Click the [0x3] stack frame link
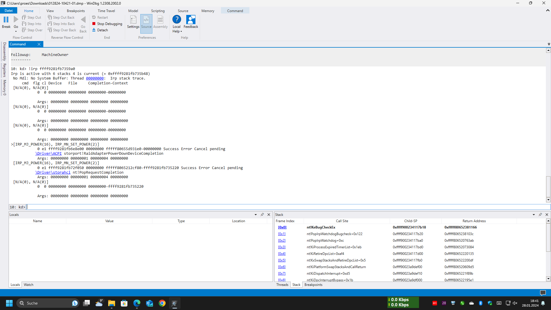 point(282,247)
